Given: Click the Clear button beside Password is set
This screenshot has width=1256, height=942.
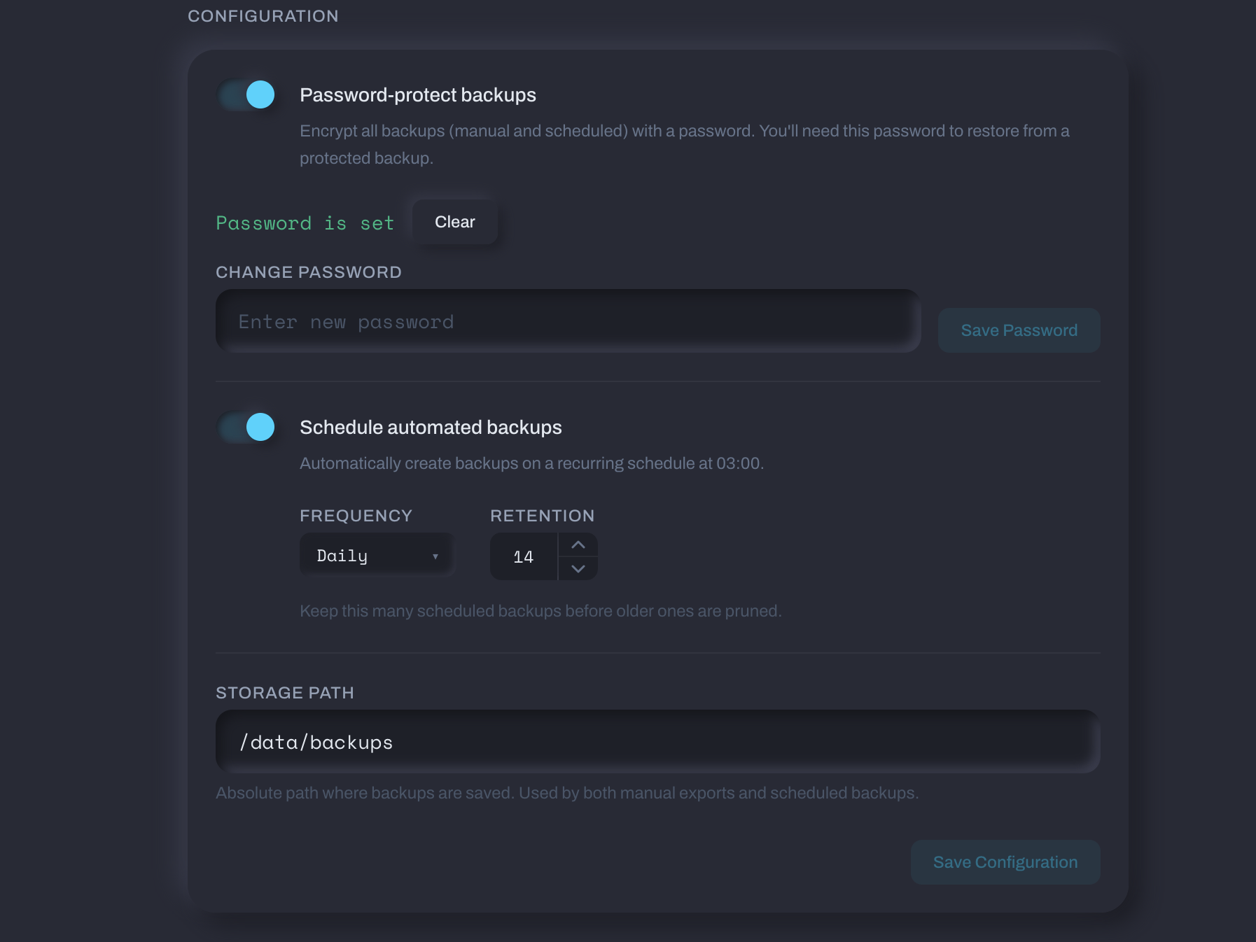Looking at the screenshot, I should (454, 221).
